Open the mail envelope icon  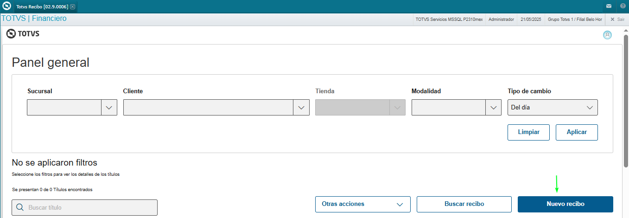(609, 6)
